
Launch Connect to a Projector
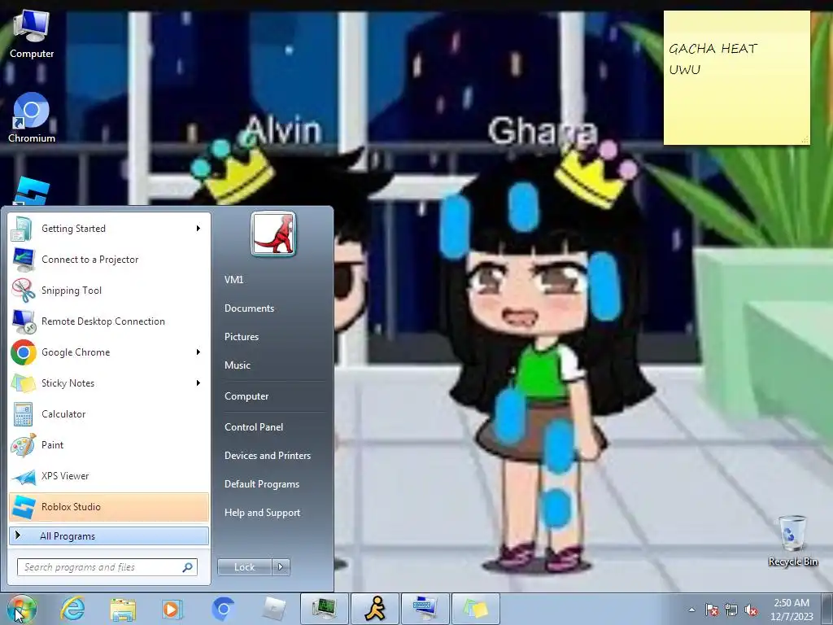coord(108,260)
